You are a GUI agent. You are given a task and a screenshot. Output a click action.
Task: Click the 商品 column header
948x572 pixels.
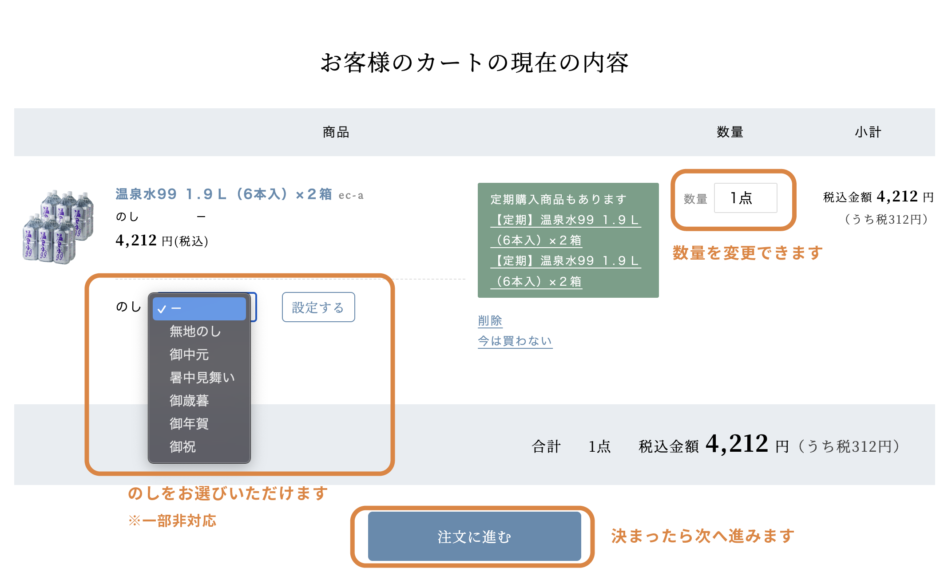336,132
